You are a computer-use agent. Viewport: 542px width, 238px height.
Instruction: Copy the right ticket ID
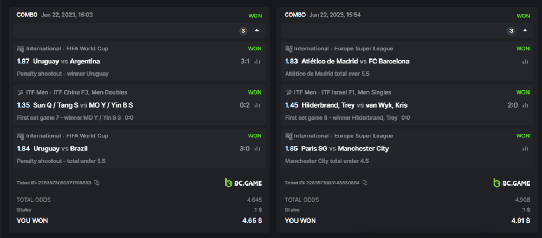point(365,183)
